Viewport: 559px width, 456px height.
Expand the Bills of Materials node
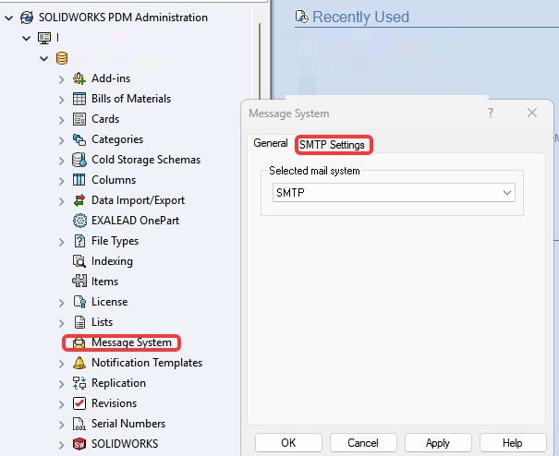pyautogui.click(x=62, y=100)
